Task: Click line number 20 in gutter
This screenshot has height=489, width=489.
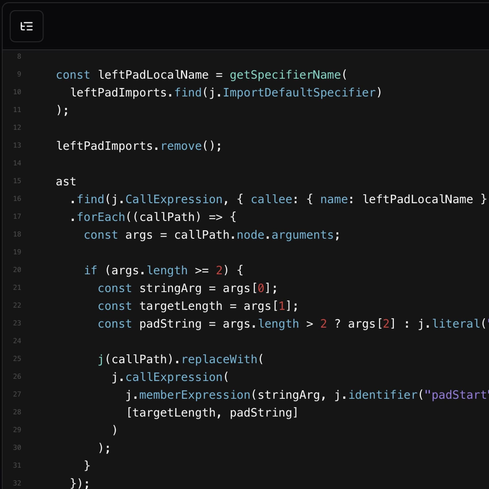Action: pyautogui.click(x=17, y=270)
